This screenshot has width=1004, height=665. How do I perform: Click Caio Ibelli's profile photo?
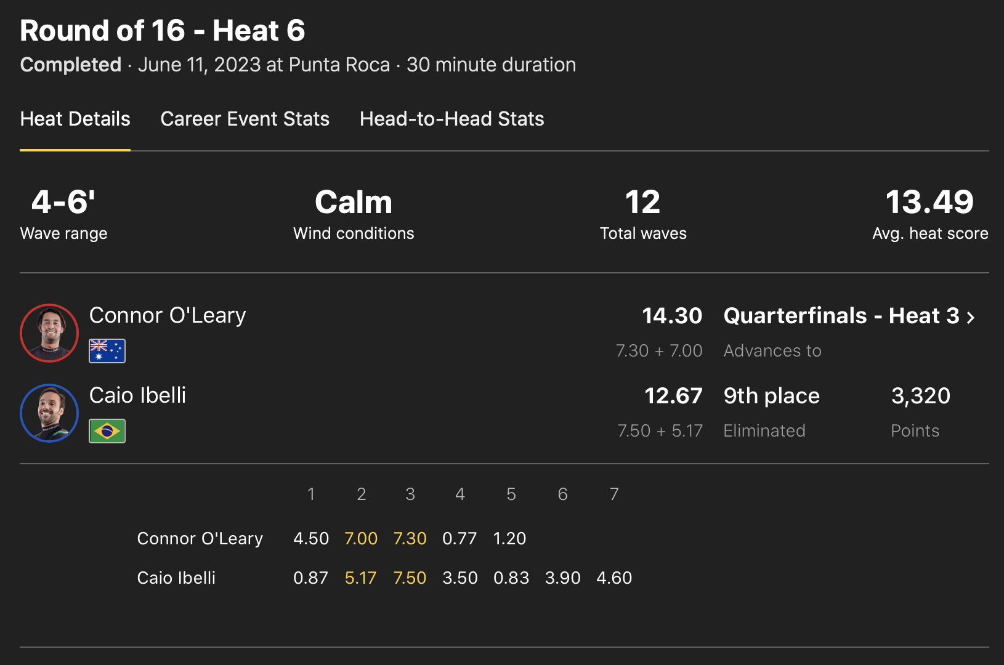tap(49, 413)
